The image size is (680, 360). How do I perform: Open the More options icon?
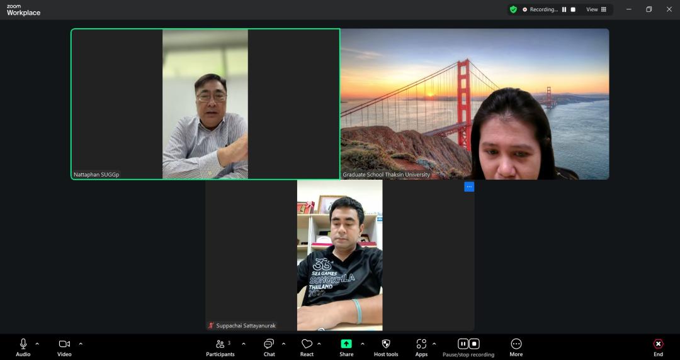coord(516,346)
